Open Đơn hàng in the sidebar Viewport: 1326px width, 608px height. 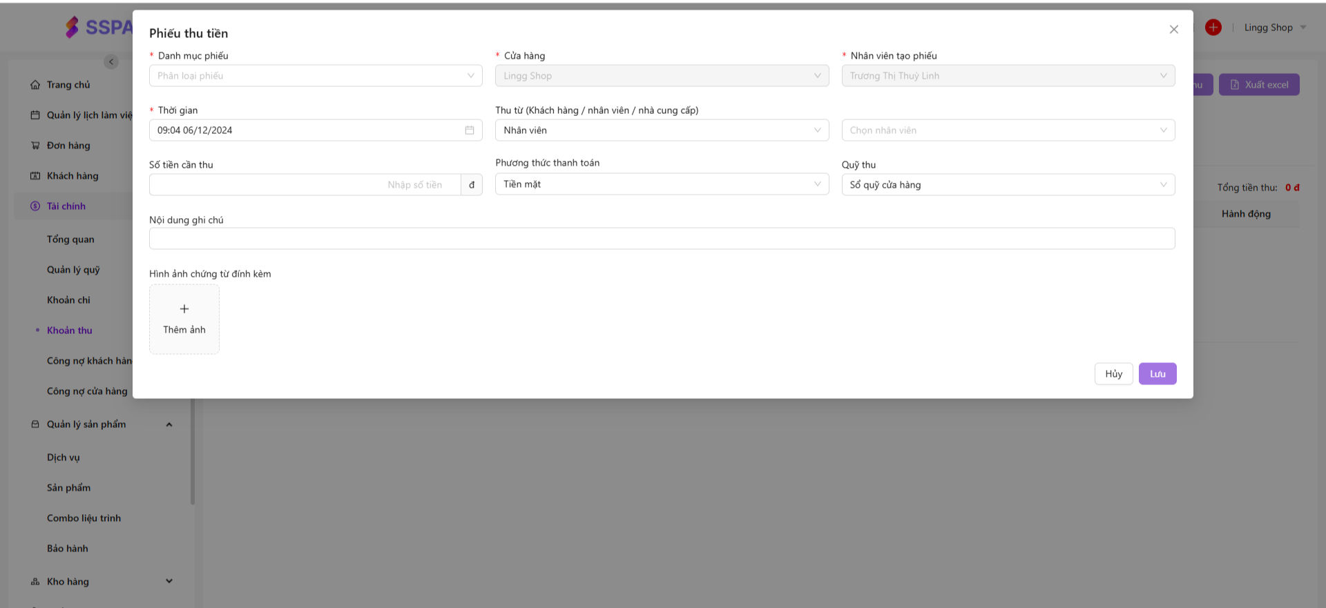point(68,146)
